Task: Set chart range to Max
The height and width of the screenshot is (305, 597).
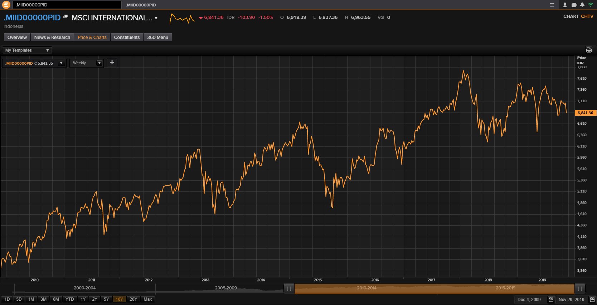Action: [x=148, y=299]
